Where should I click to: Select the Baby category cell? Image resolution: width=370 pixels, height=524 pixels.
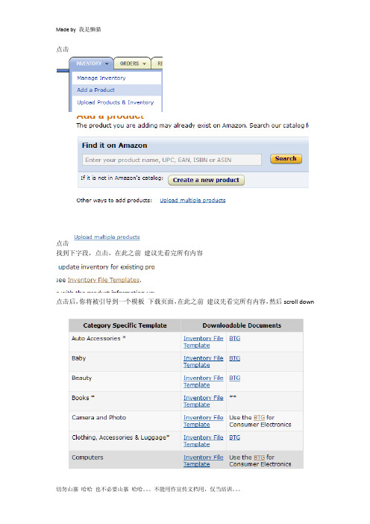tap(125, 361)
